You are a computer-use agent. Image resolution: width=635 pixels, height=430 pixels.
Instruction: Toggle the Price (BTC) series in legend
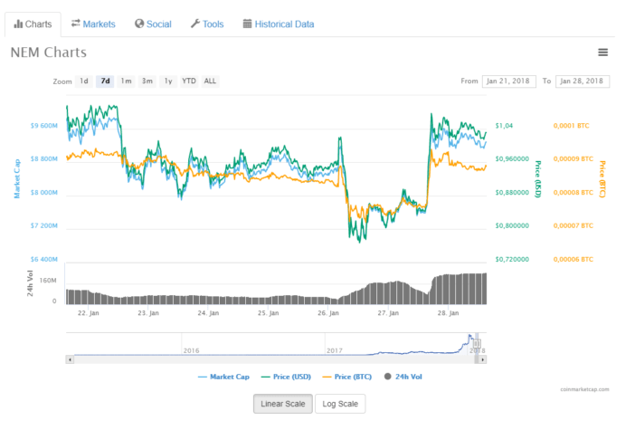tap(347, 377)
